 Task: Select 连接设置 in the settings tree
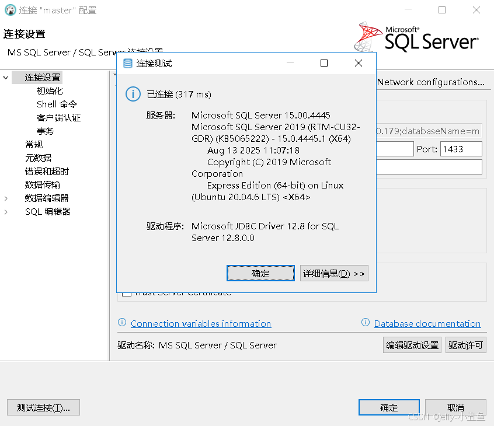[x=43, y=78]
